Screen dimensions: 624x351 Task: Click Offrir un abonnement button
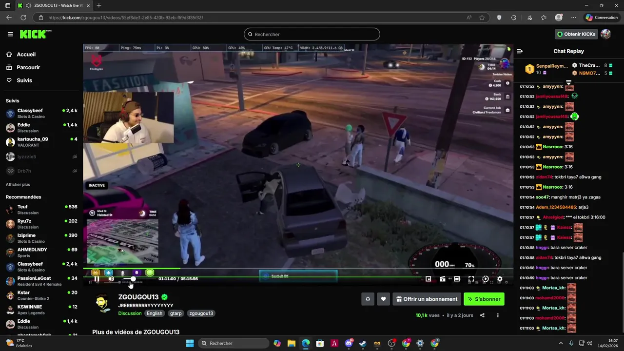tap(427, 299)
